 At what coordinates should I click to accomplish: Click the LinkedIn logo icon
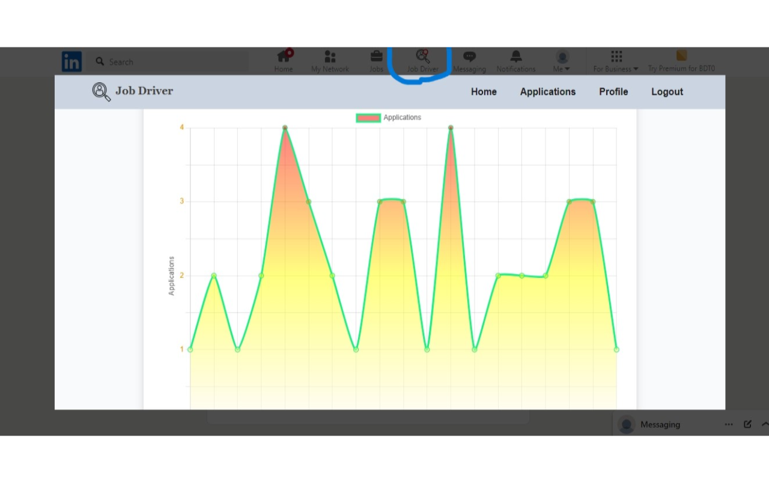71,61
